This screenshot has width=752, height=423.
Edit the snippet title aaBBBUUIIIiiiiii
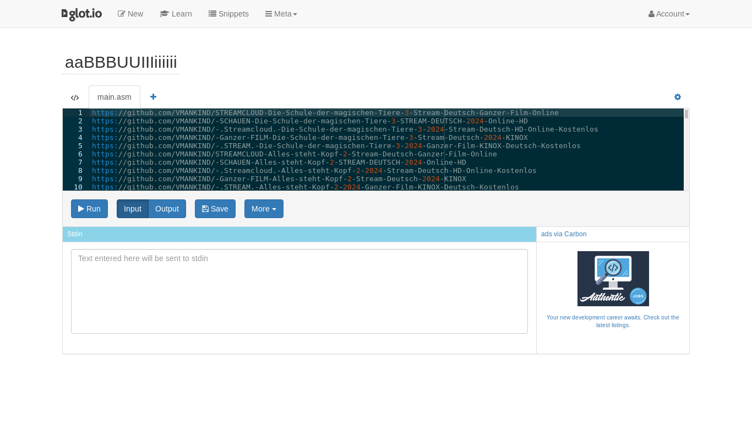pos(121,62)
